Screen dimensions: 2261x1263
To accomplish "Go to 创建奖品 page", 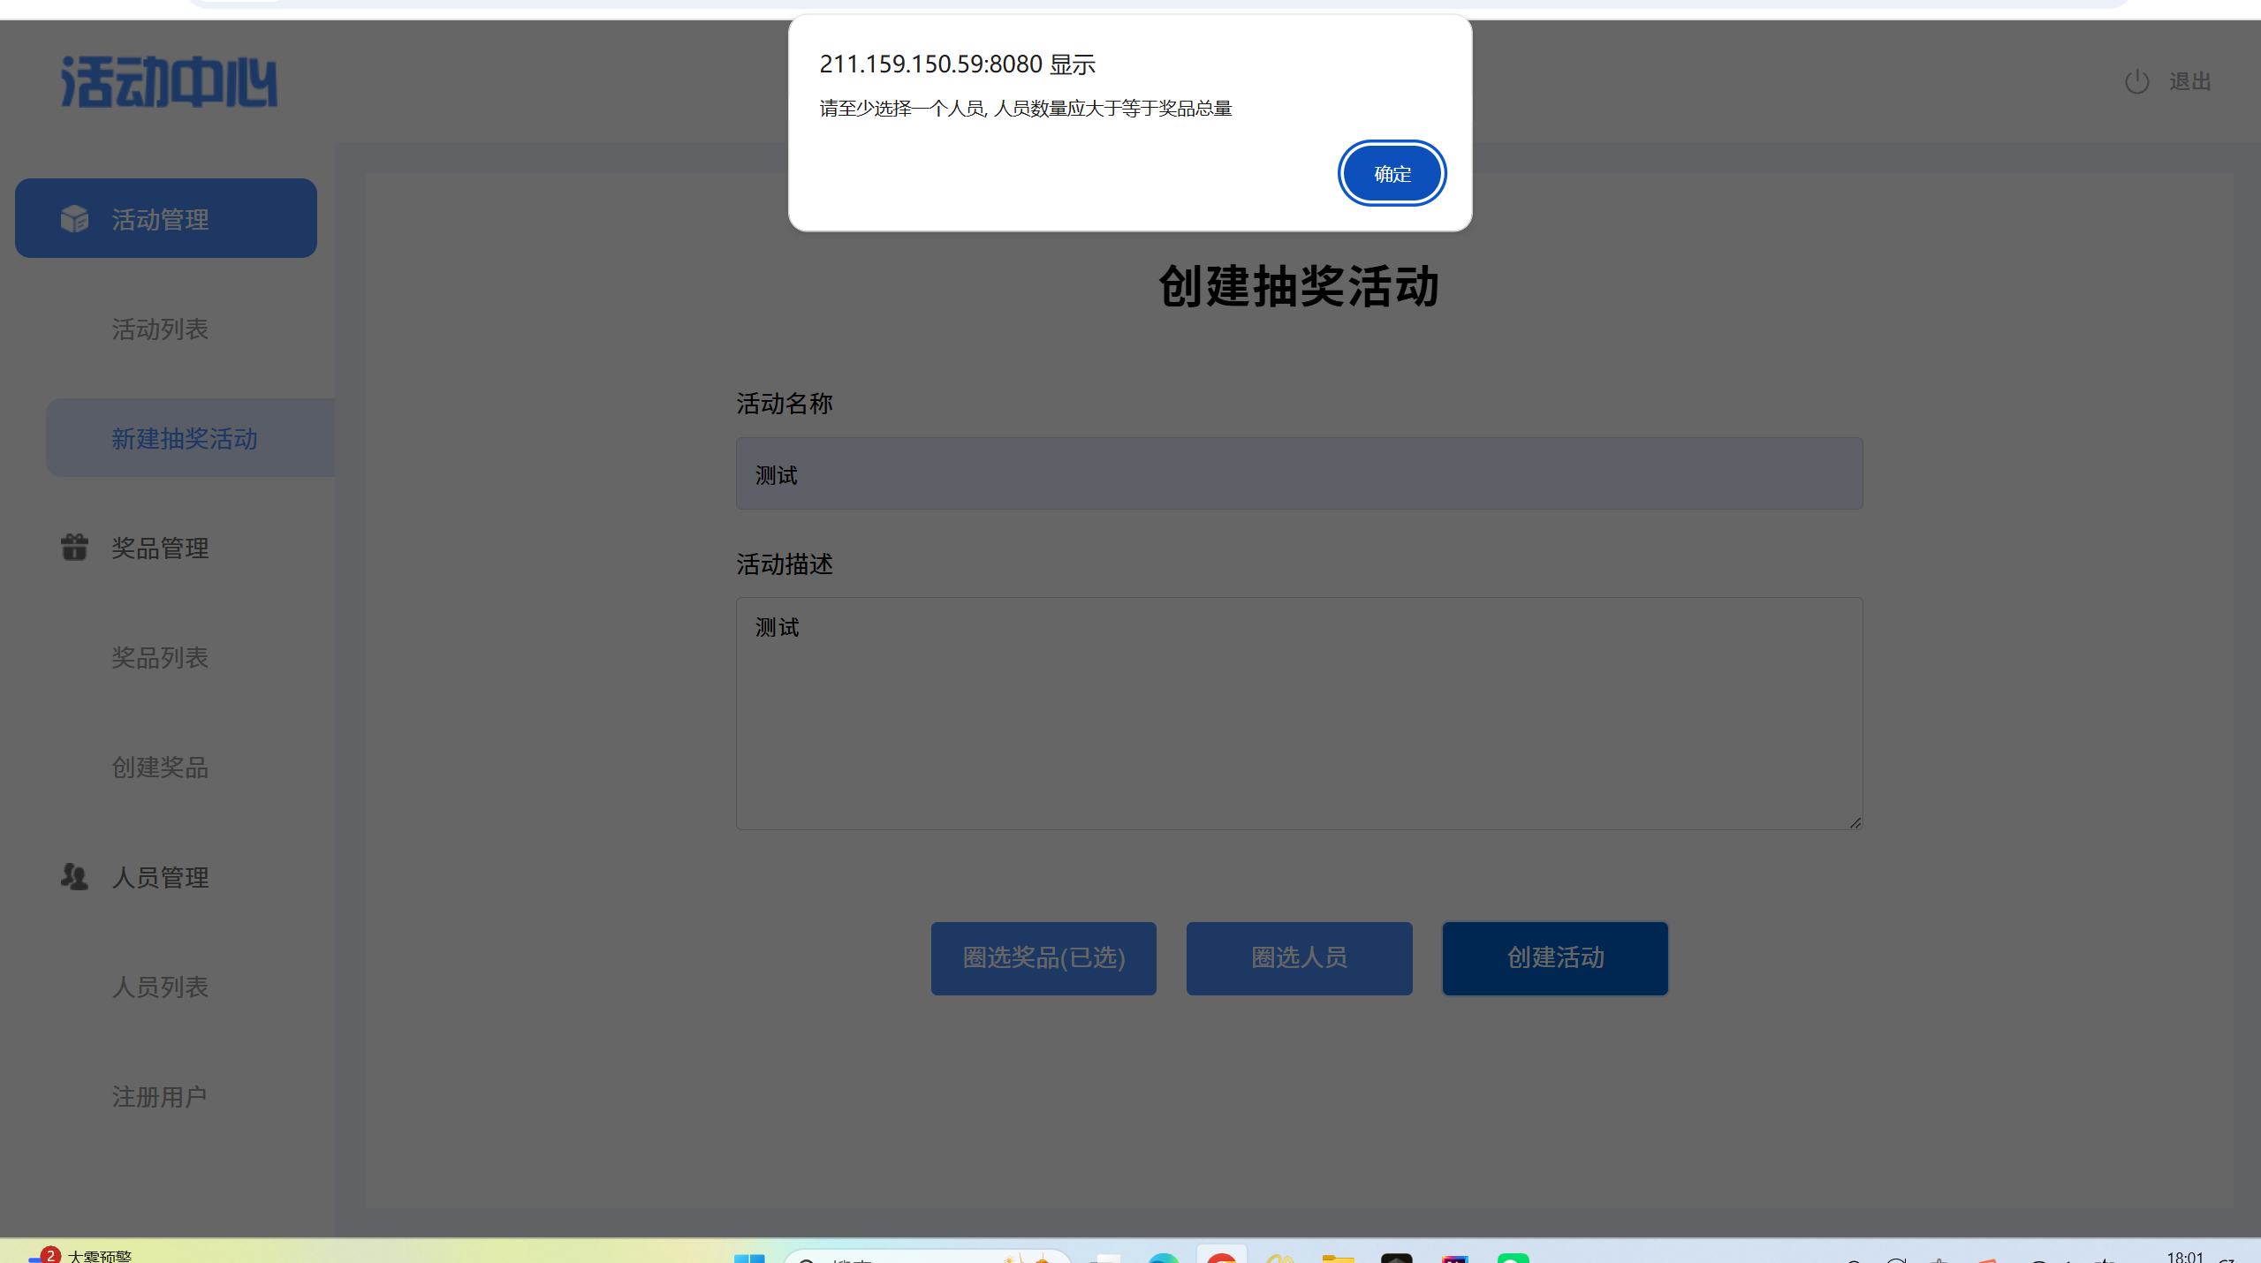I will 160,767.
